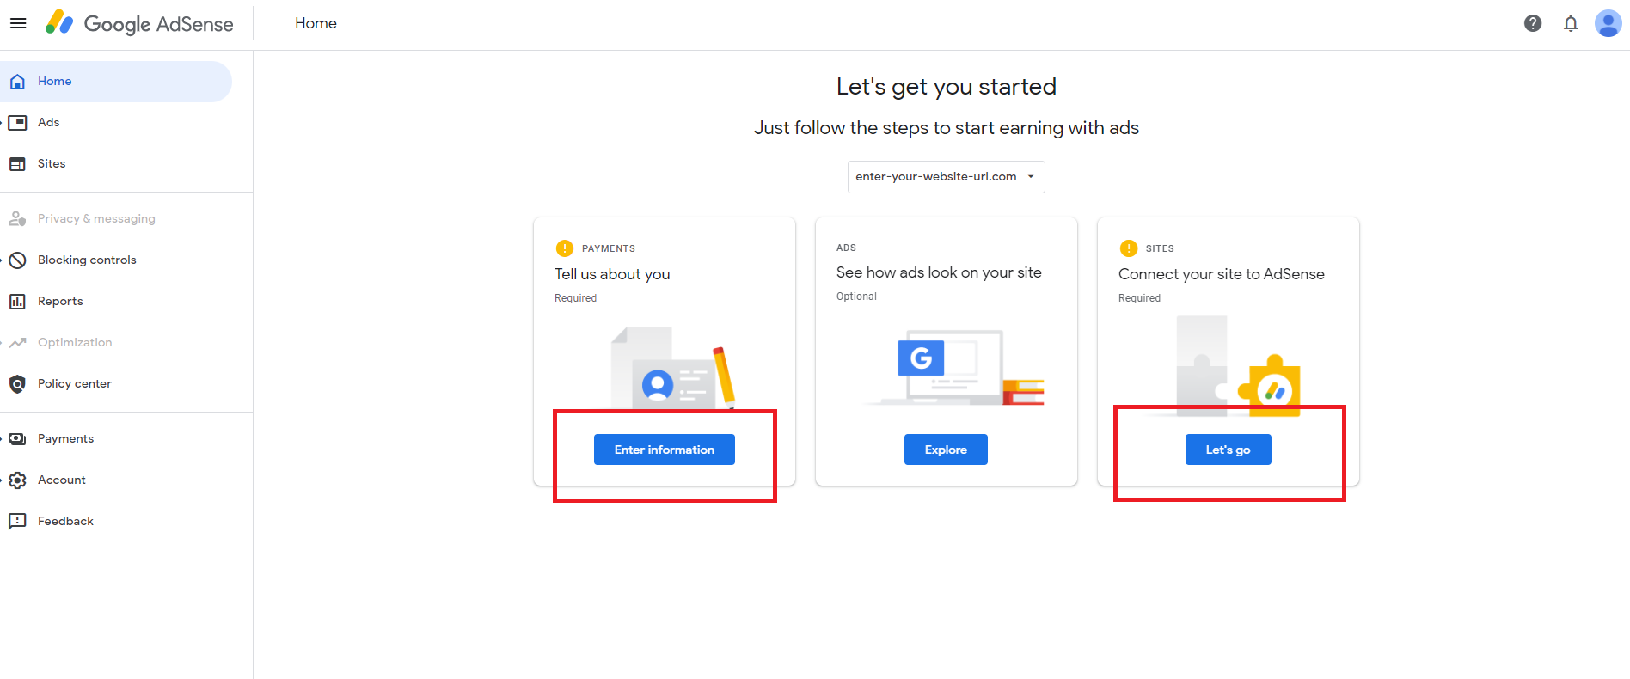Viewport: 1630px width, 679px height.
Task: Open Sites in the sidebar
Action: [x=116, y=164]
